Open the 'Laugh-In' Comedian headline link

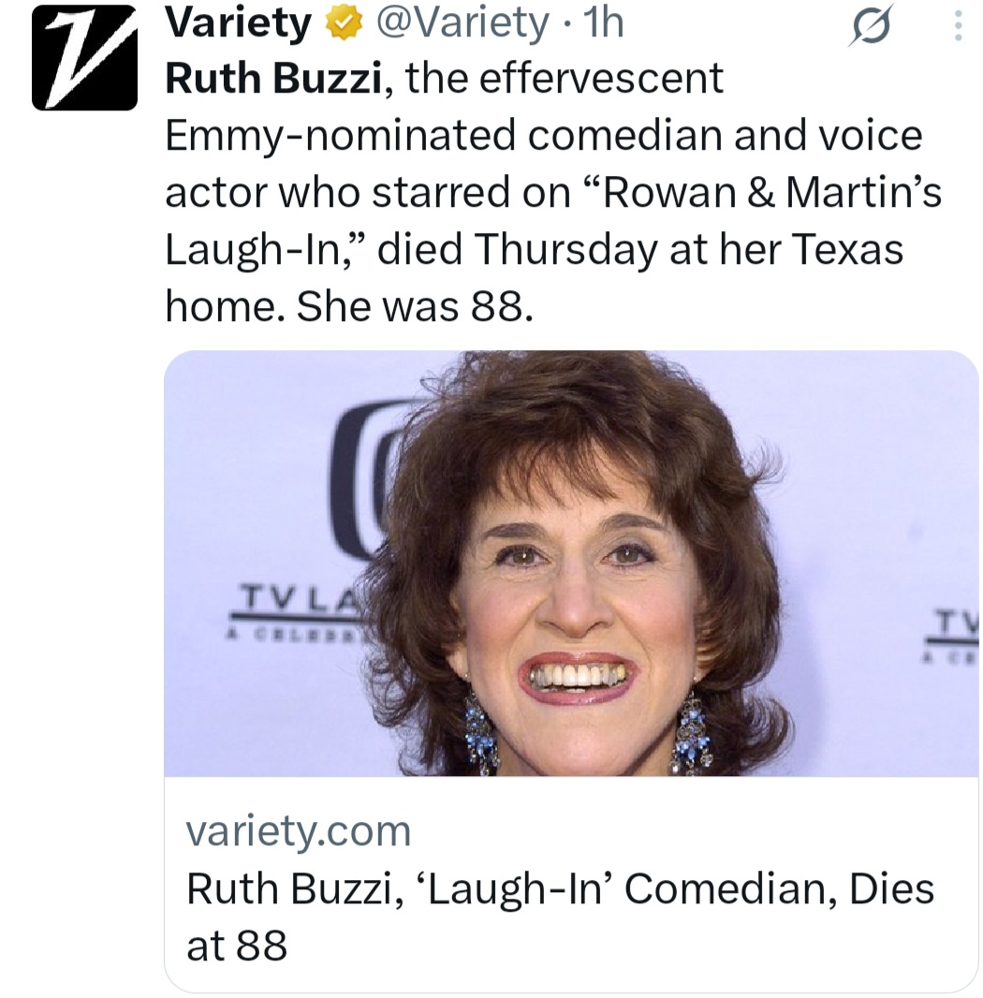click(x=560, y=888)
